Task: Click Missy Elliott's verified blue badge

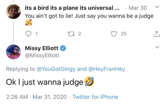Action: [x=63, y=48]
